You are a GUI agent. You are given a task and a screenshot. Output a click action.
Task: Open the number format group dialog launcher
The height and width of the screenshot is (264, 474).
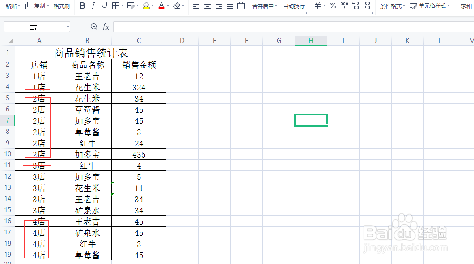point(372,13)
